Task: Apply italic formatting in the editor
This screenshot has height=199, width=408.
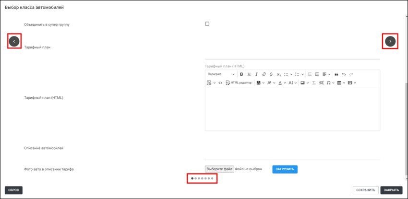Action: tap(256, 74)
